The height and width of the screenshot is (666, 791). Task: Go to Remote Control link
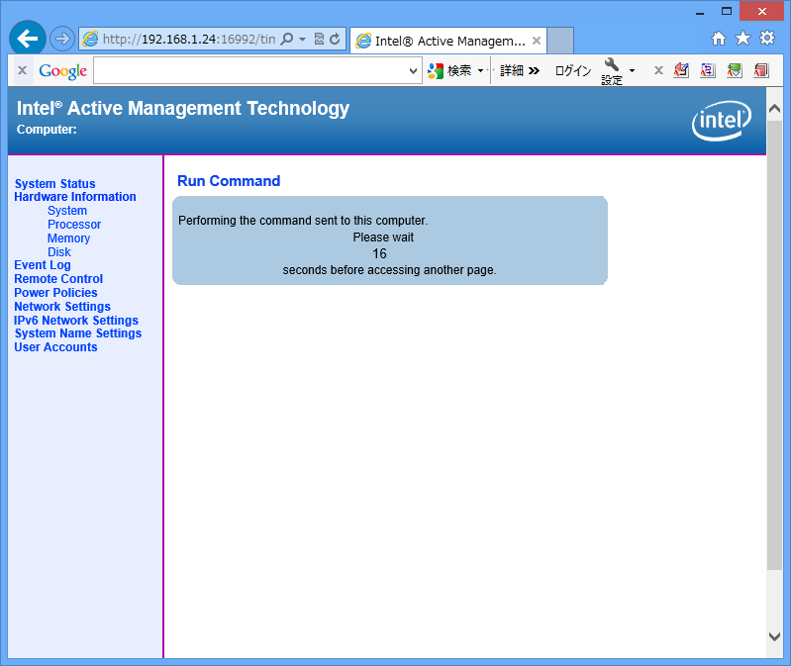[58, 279]
